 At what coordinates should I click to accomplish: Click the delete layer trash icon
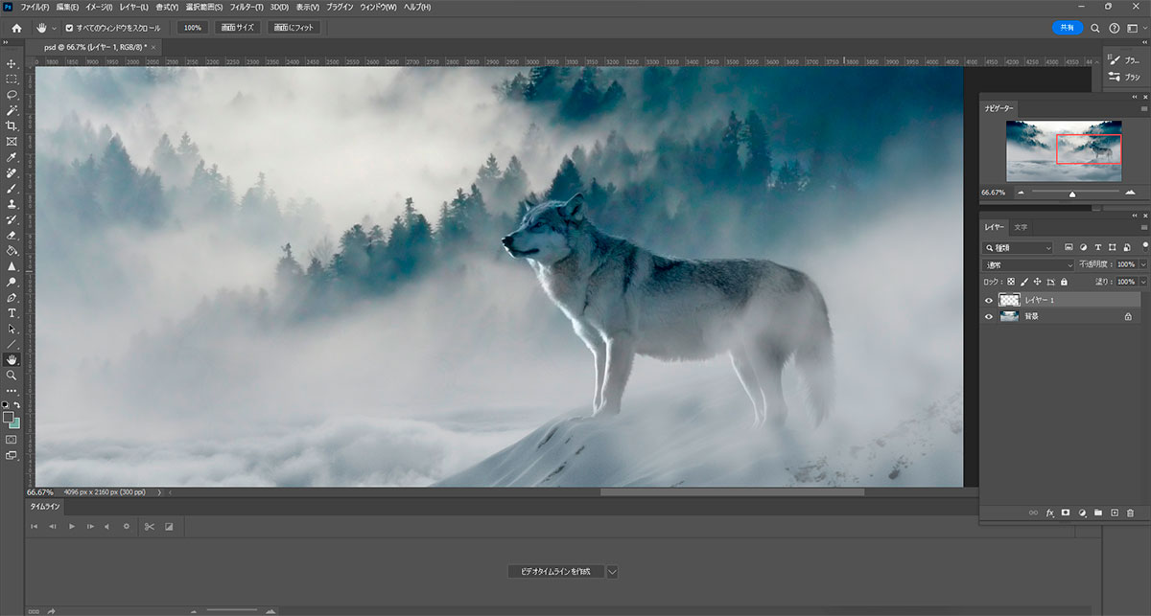coord(1130,513)
